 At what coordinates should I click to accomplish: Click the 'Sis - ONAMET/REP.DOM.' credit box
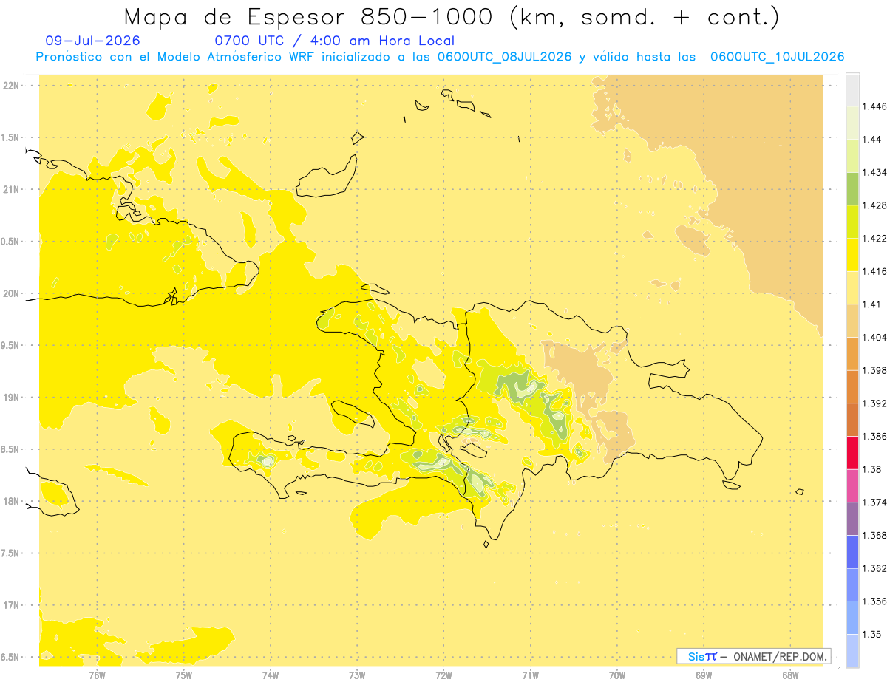pyautogui.click(x=754, y=656)
